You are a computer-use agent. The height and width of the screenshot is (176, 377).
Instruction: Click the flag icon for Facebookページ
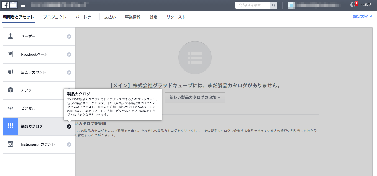click(x=11, y=54)
